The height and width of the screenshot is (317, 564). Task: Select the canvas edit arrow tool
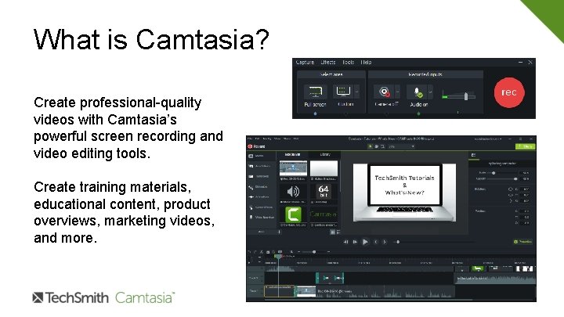370,146
